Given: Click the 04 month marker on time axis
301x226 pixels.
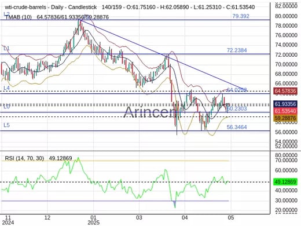Looking at the screenshot, I should [x=185, y=218].
